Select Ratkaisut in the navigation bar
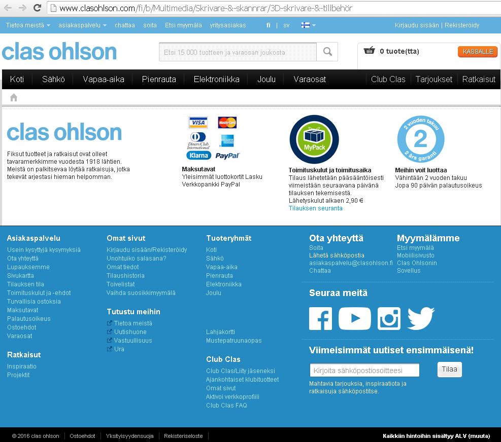Screen dimensions: 501x442 [479, 79]
